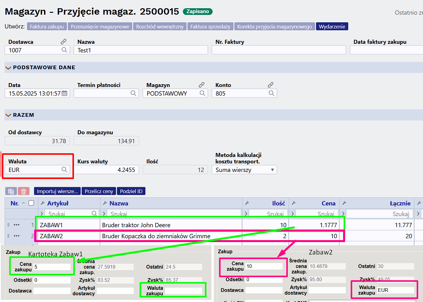Create Przesunięcie magazynowe document
Image resolution: width=423 pixels, height=302 pixels.
coord(100,27)
